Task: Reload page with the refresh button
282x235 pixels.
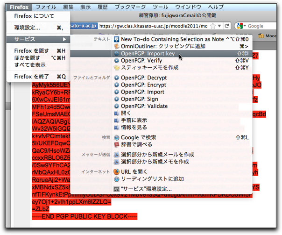Action: [227, 26]
